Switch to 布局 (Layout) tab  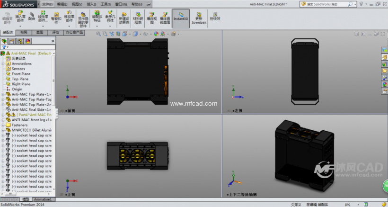pos(24,32)
